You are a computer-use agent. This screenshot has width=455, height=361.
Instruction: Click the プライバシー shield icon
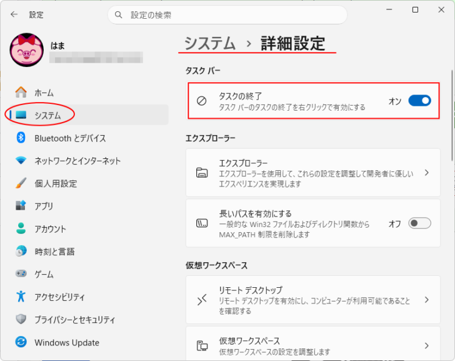21,319
